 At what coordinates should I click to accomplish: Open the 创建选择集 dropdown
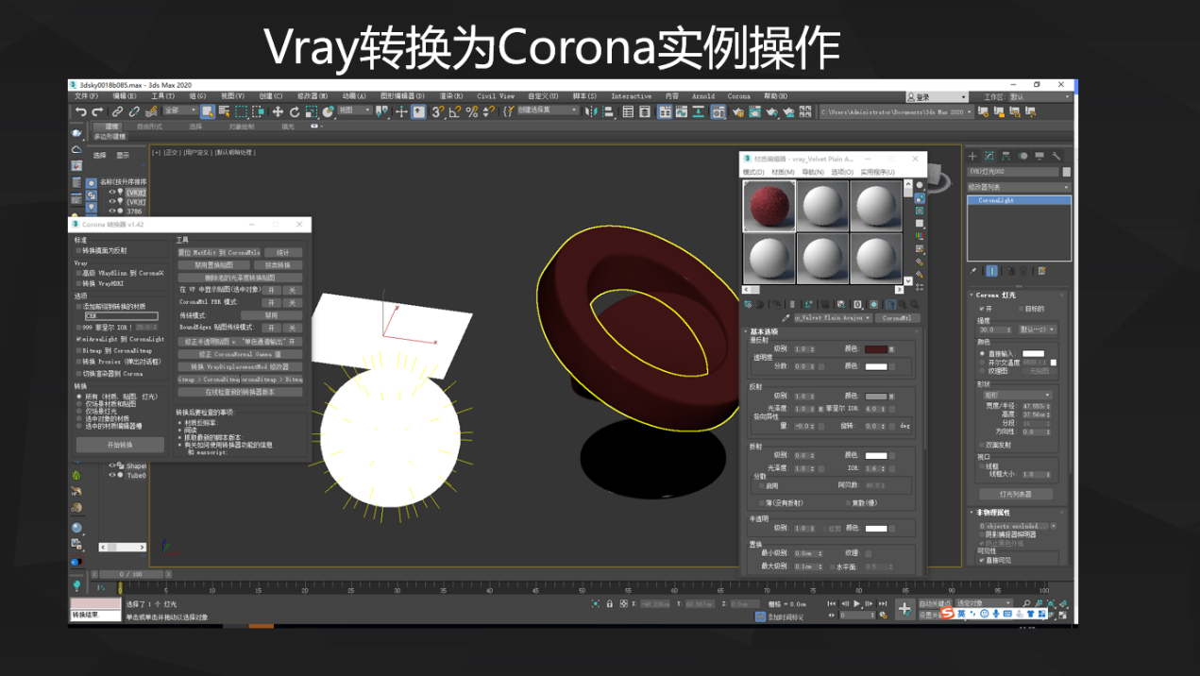(547, 111)
